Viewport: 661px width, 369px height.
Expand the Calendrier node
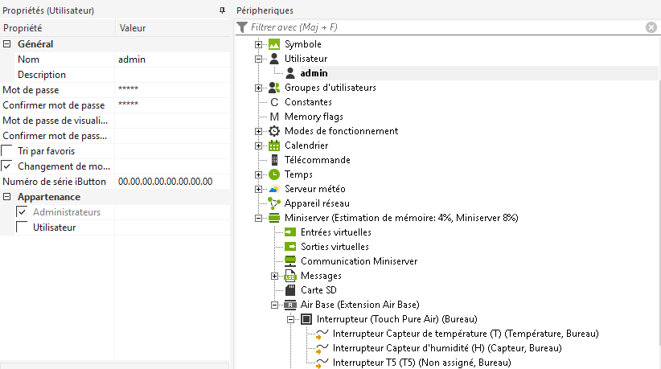pos(258,146)
